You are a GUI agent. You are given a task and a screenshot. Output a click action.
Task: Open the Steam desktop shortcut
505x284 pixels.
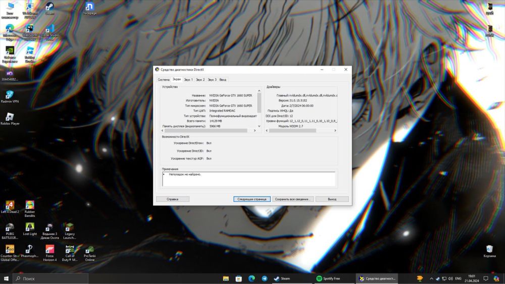point(49,9)
